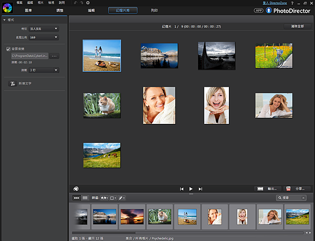Skip to the previous slide
The width and height of the screenshot is (315, 241).
coord(182,188)
